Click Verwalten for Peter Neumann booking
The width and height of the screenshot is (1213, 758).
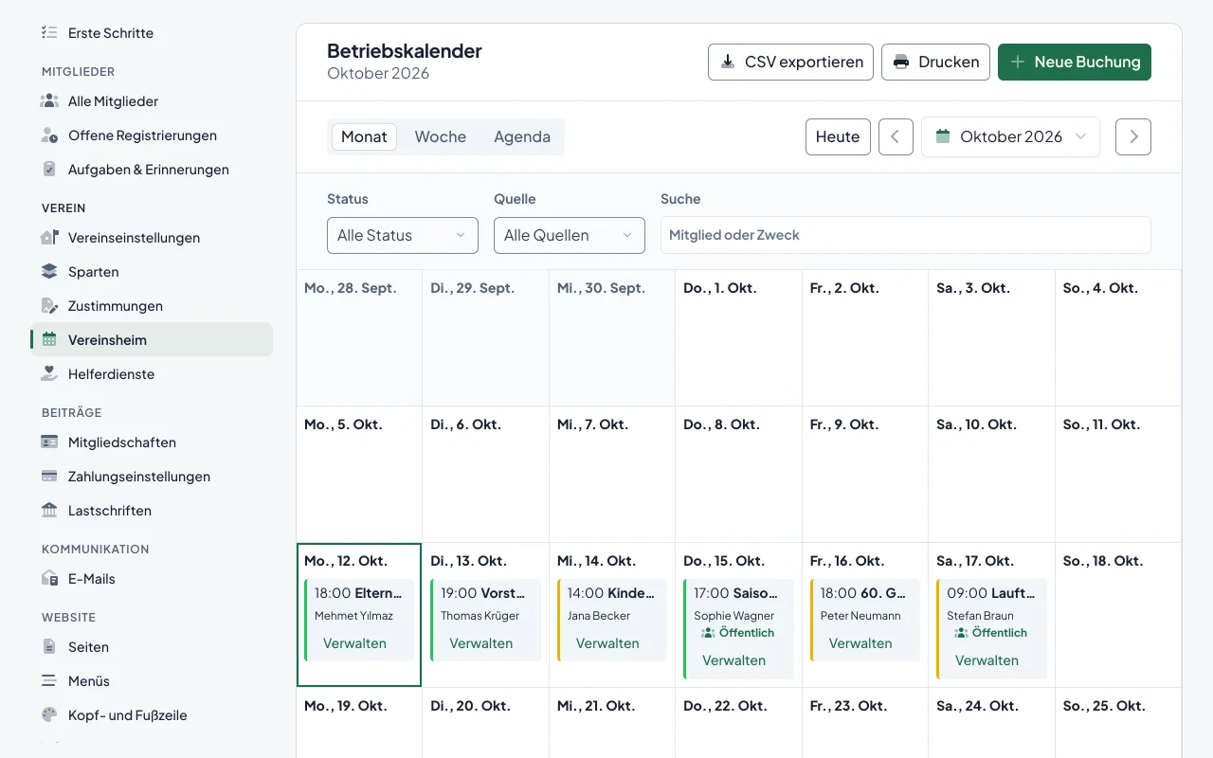860,643
